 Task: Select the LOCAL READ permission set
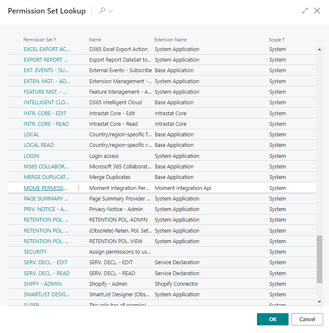[x=39, y=145]
